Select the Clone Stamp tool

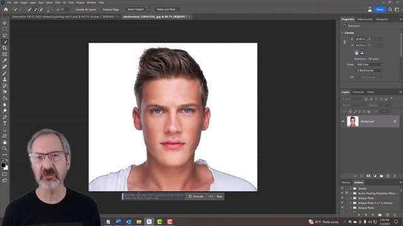click(x=4, y=80)
